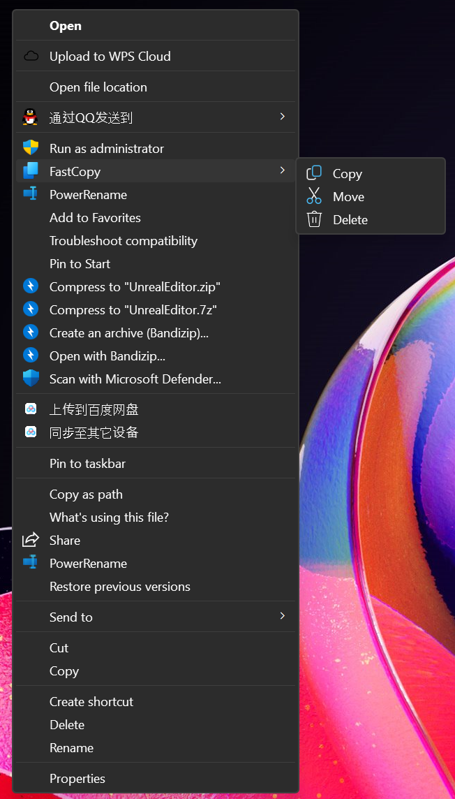Select the Share menu entry
This screenshot has height=799, width=455.
(156, 540)
